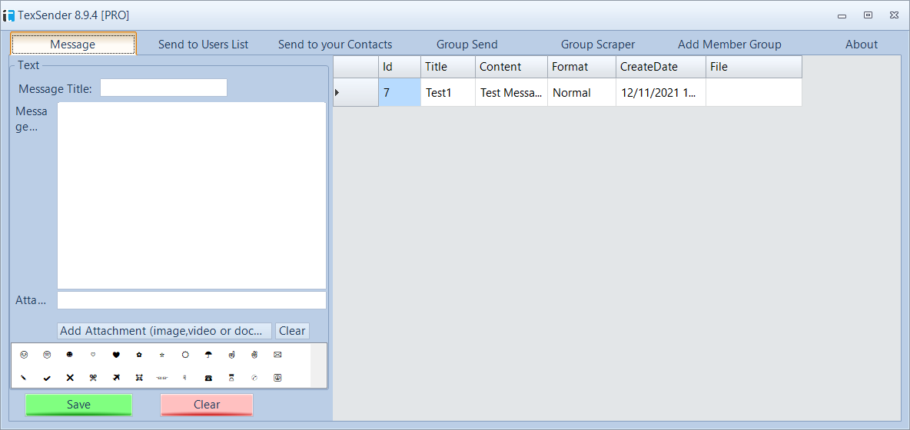
Task: Insert the telephone symbol
Action: pos(208,377)
